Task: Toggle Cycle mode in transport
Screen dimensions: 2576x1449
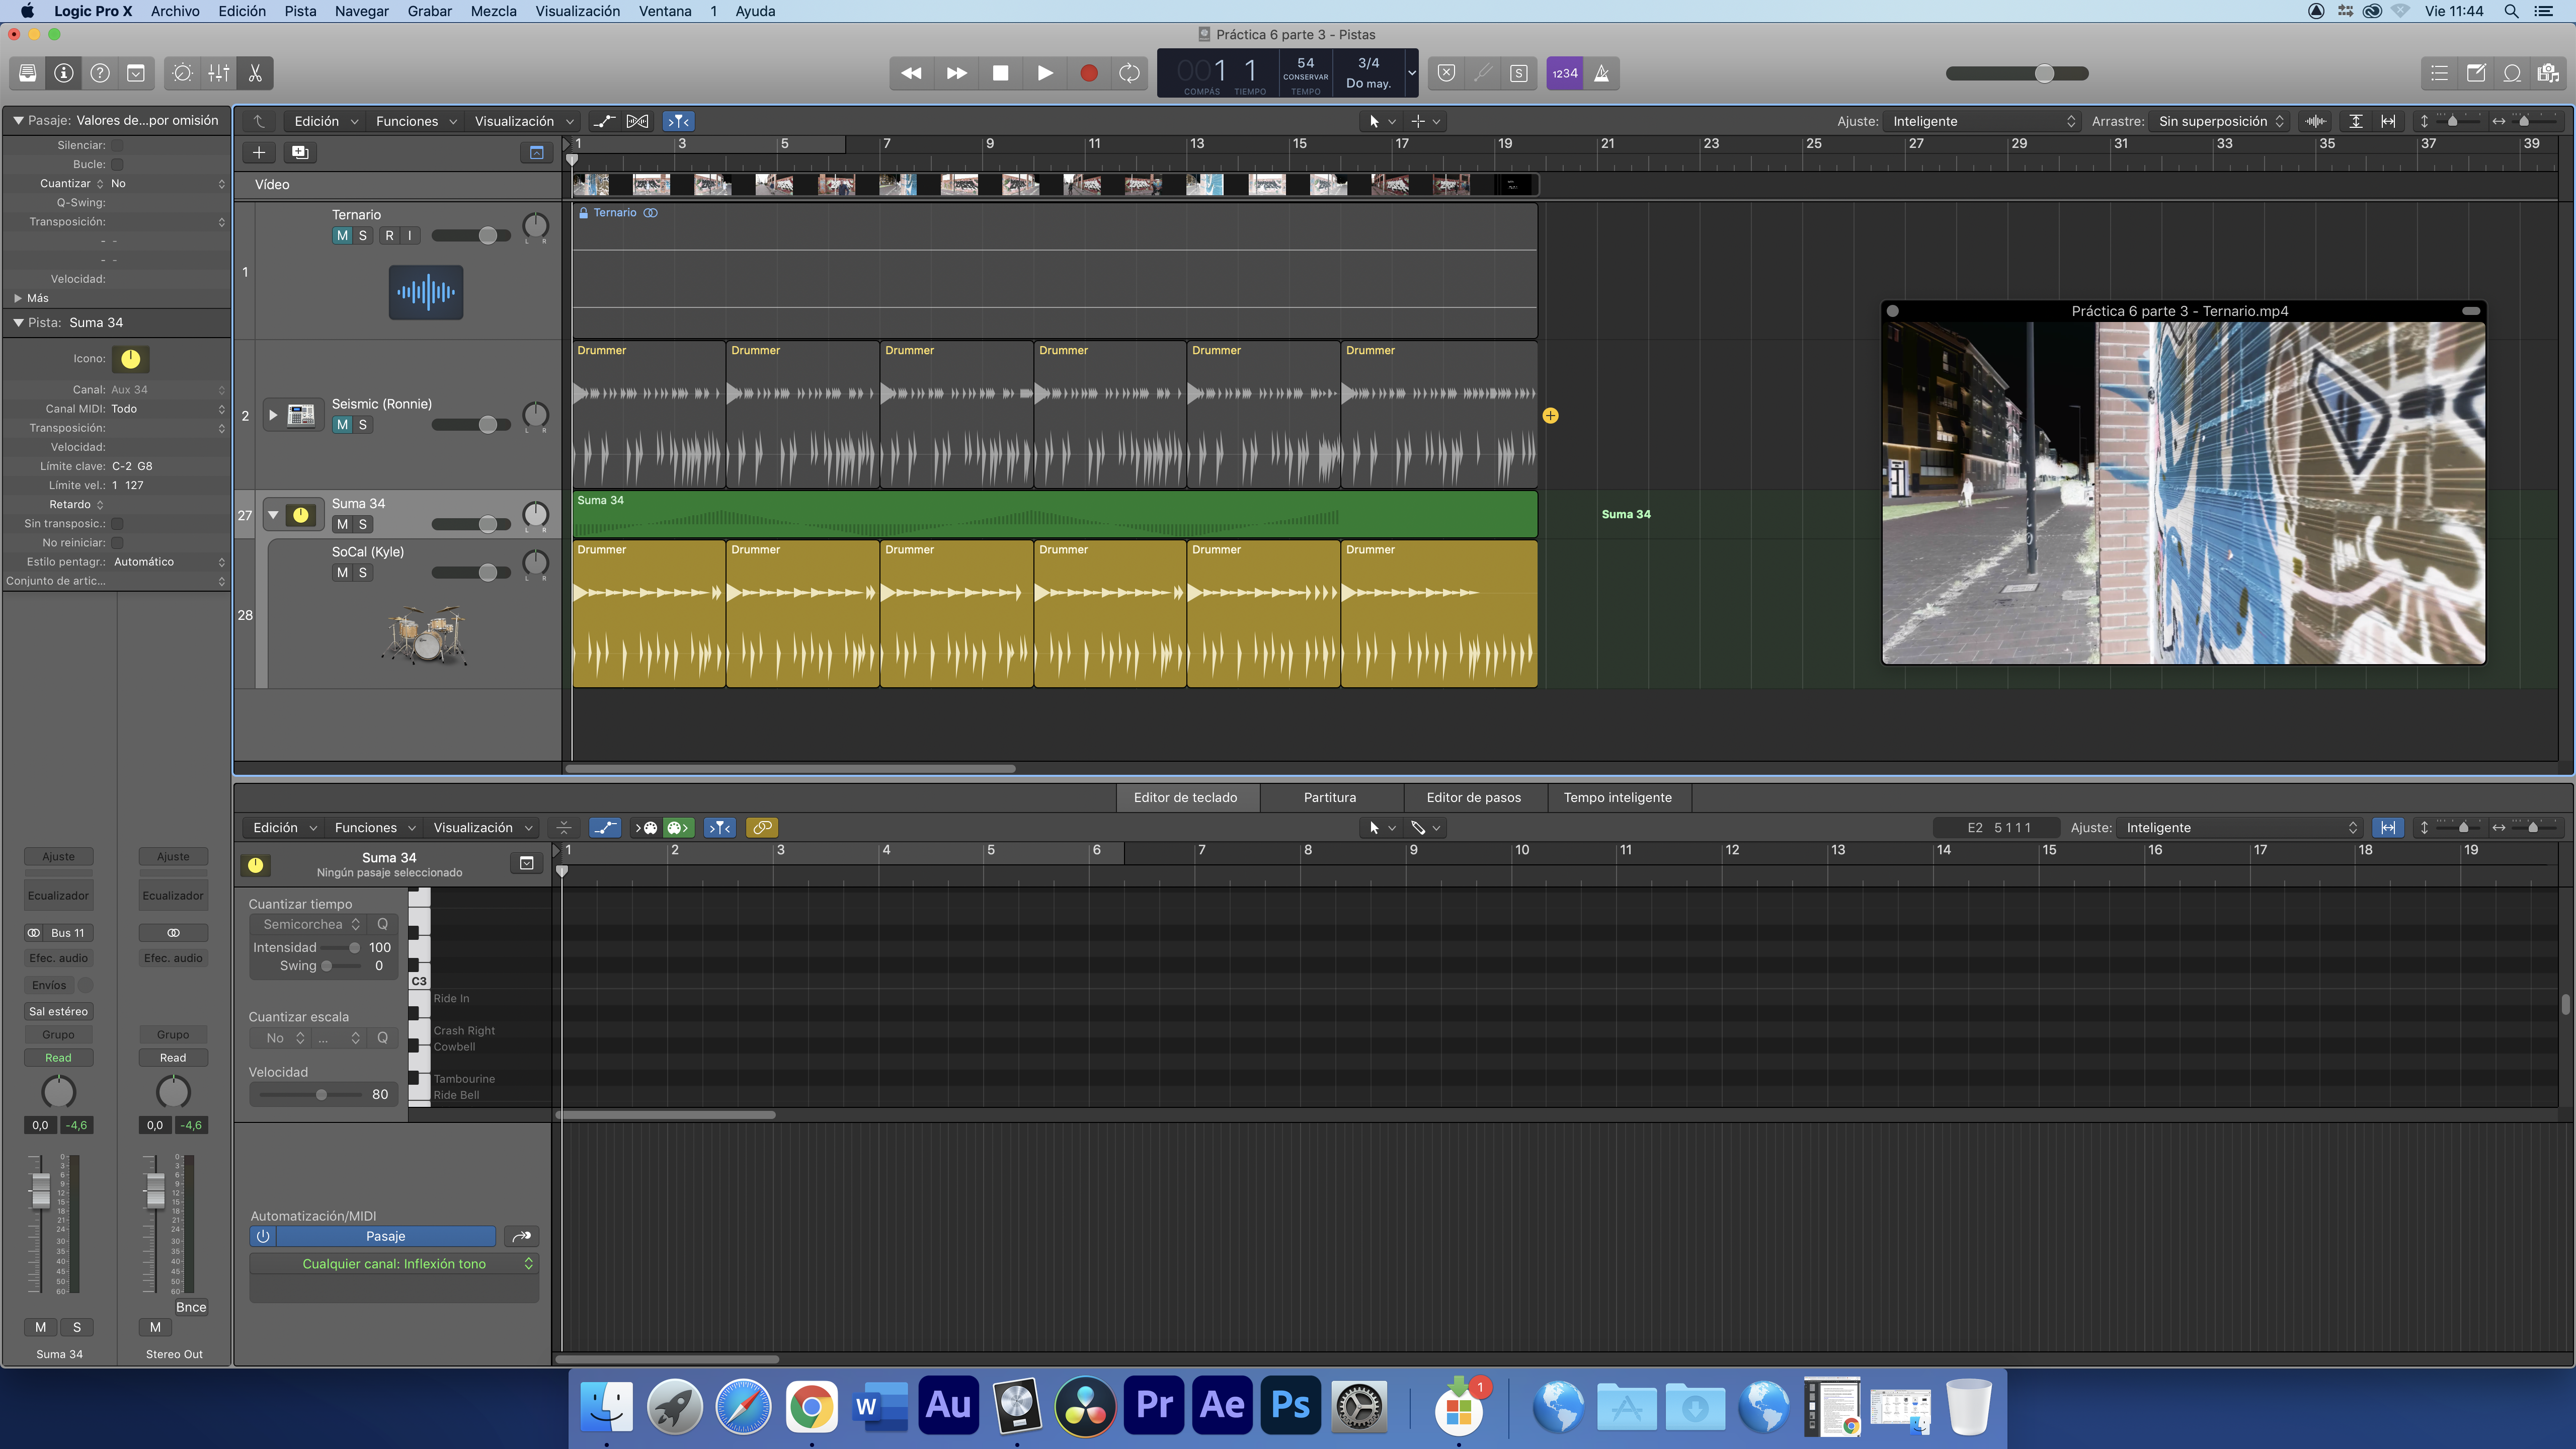Action: tap(1129, 73)
